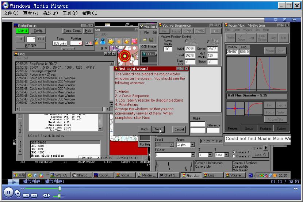This screenshot has width=303, height=202.
Task: Click the blue person icon in chart toolbar
Action: click(x=103, y=41)
